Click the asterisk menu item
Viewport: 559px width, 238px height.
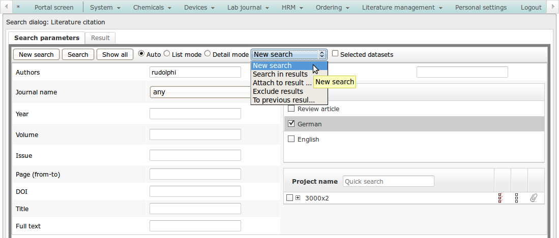(18, 8)
